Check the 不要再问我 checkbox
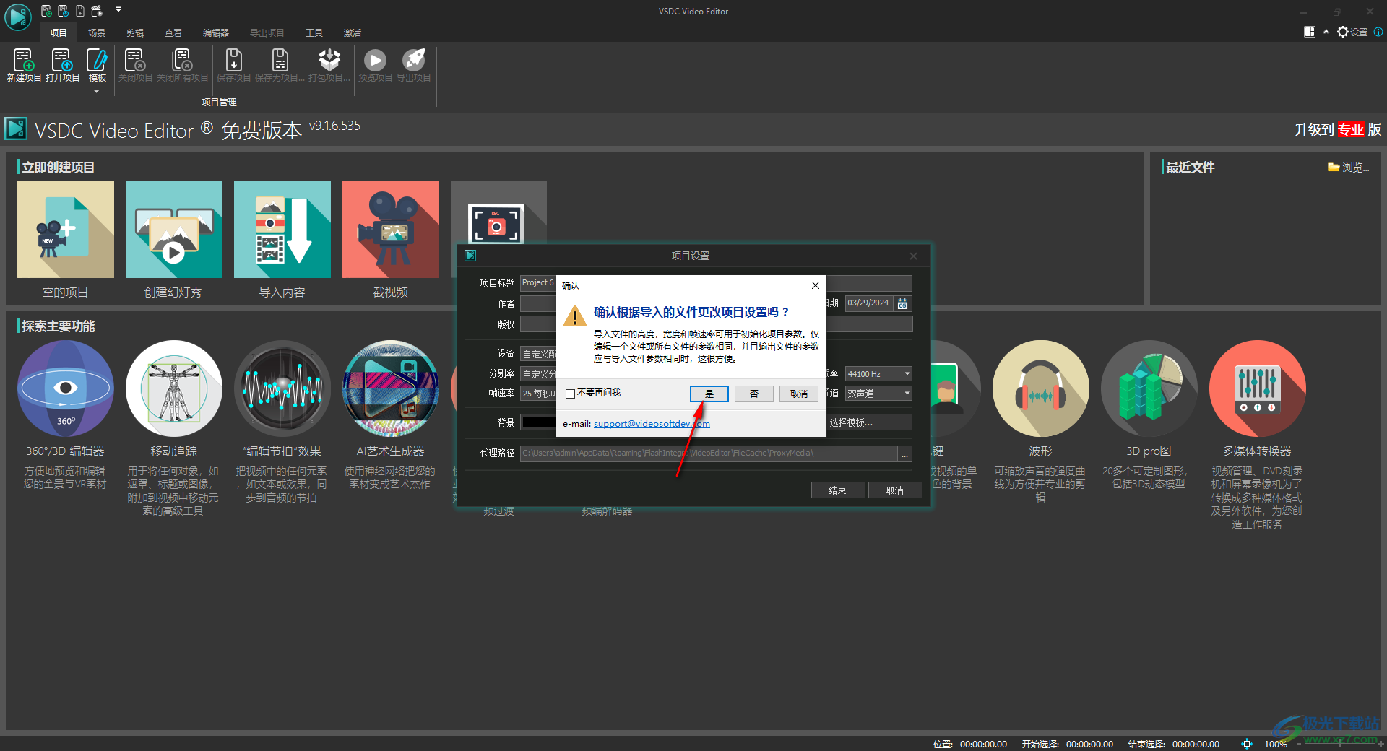 pyautogui.click(x=570, y=394)
